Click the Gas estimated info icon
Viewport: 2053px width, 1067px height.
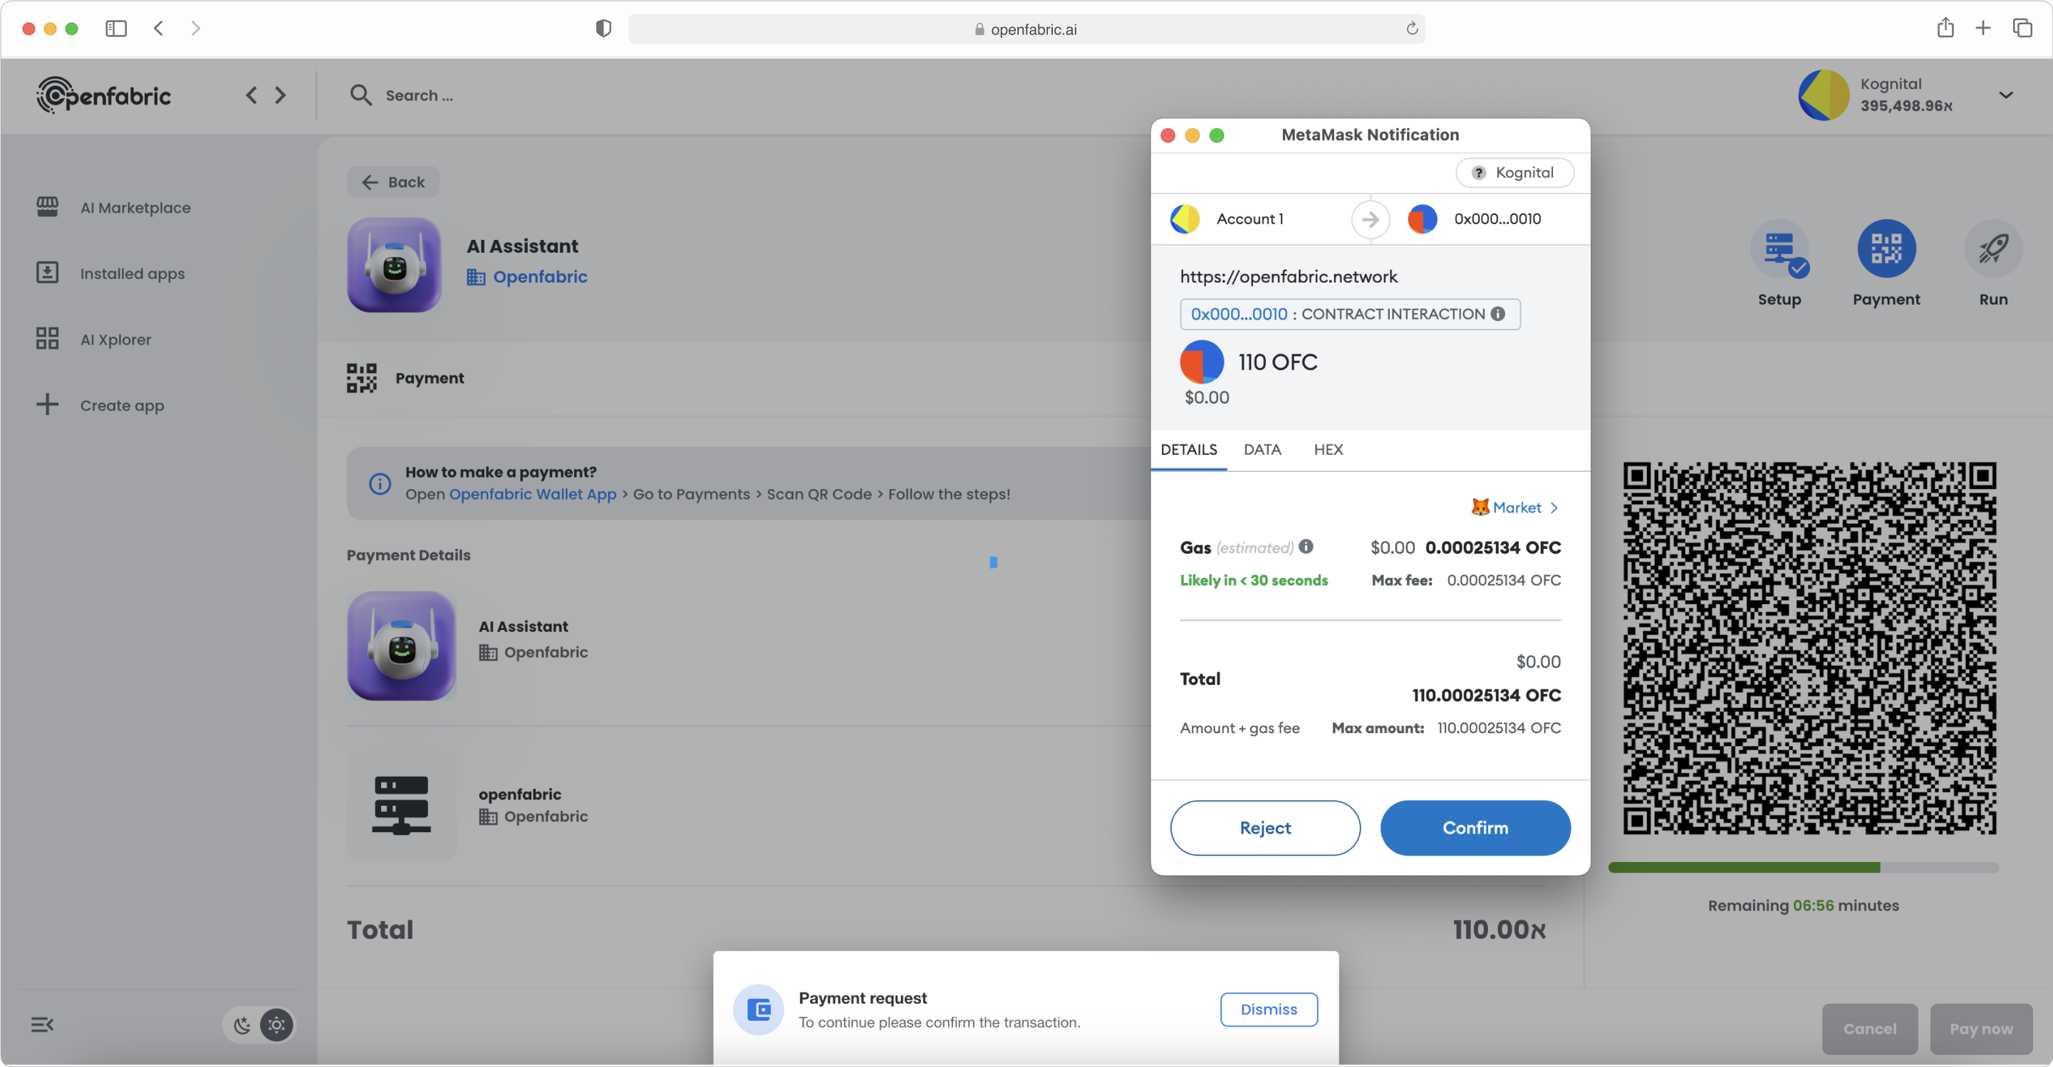(x=1306, y=546)
